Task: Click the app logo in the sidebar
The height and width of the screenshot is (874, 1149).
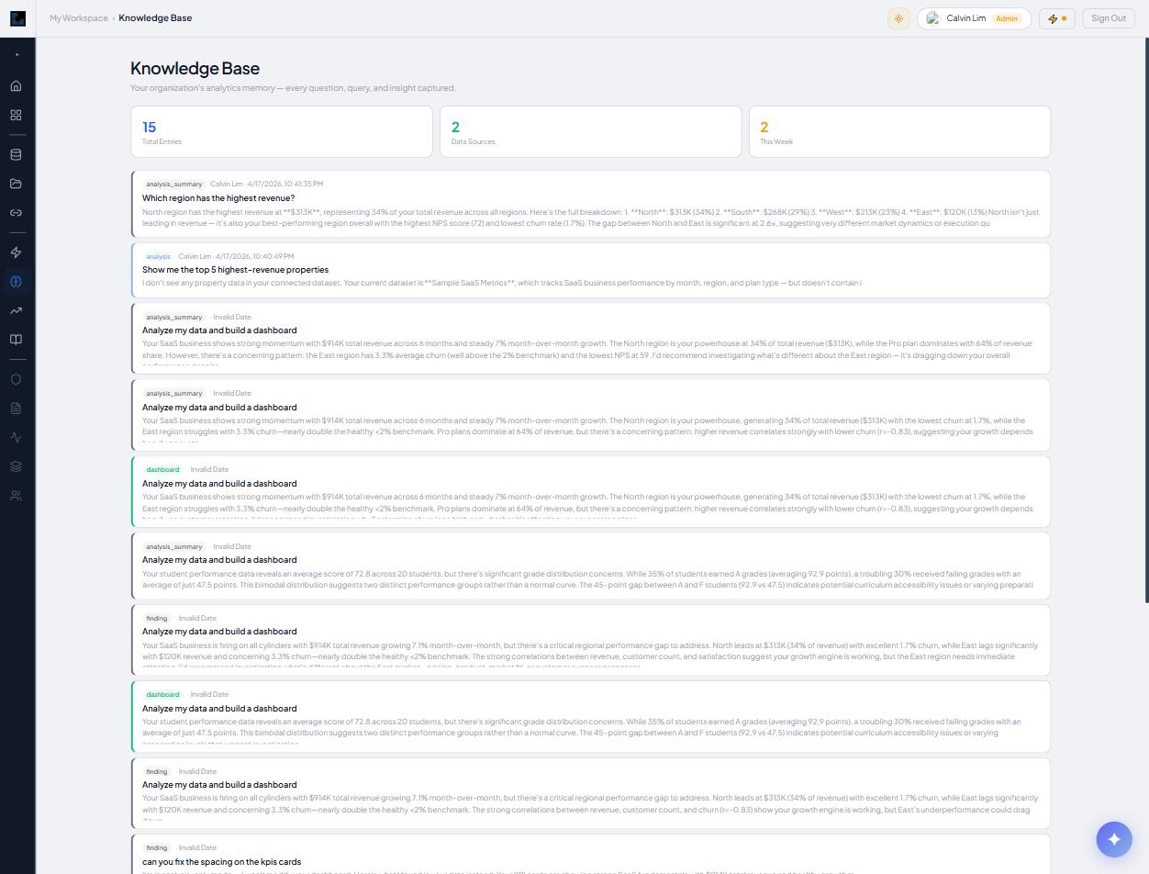Action: pos(17,18)
